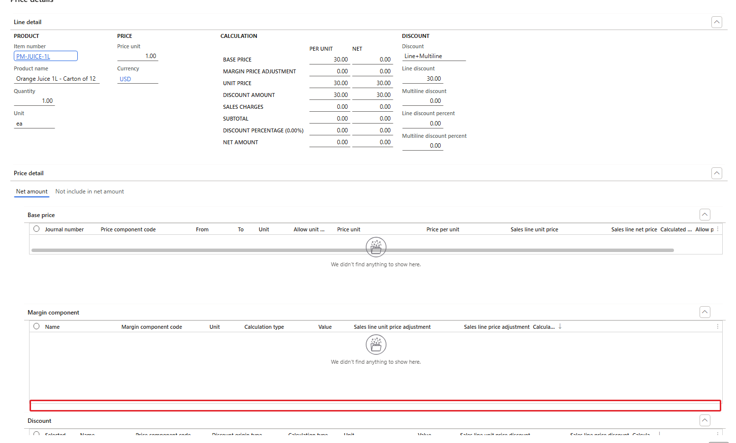Click the Sales line unit price adjustment header

tap(392, 327)
